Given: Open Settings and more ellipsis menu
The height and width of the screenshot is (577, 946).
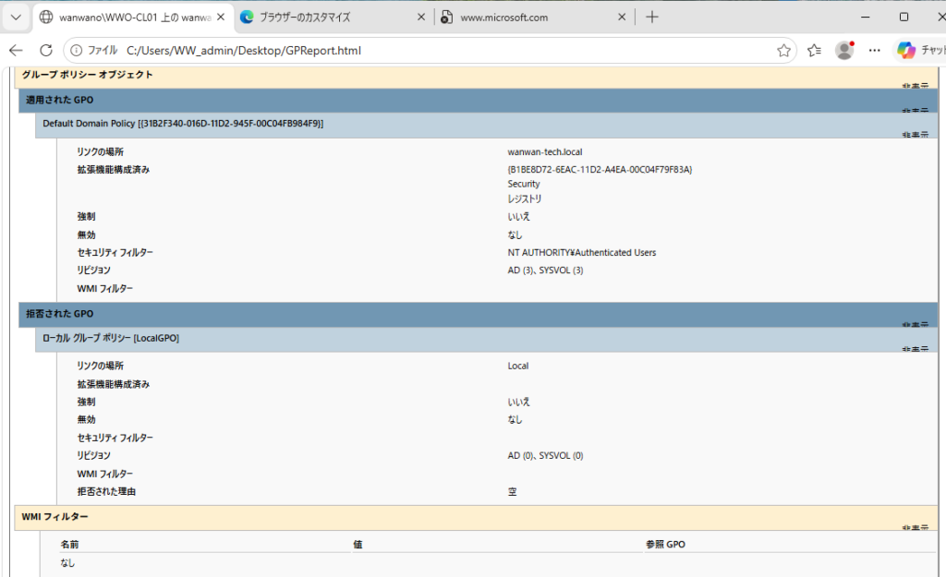Looking at the screenshot, I should (874, 51).
